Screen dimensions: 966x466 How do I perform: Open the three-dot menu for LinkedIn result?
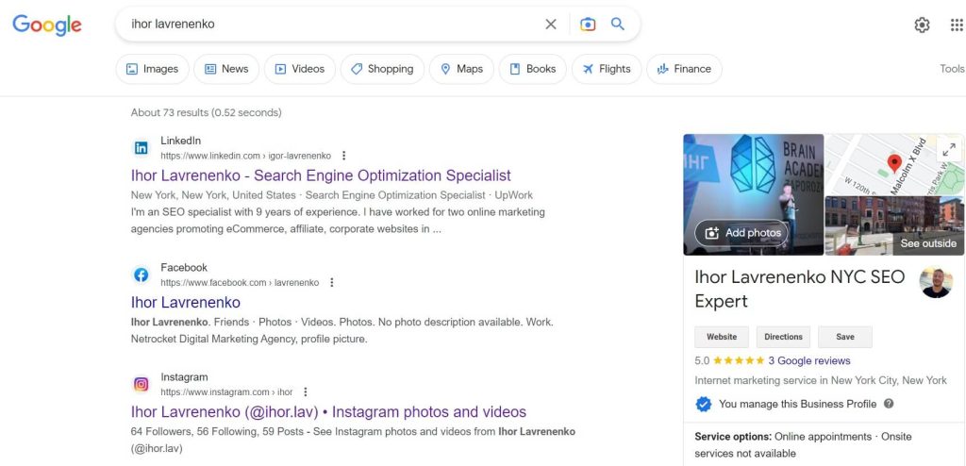343,156
